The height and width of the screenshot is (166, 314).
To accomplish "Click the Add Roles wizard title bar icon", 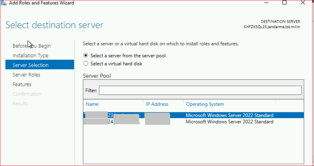I will (x=4, y=3).
